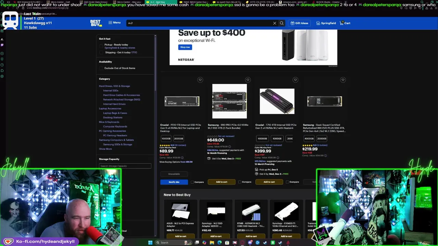Clear the search box with the X icon
This screenshot has height=246, width=438.
point(274,23)
